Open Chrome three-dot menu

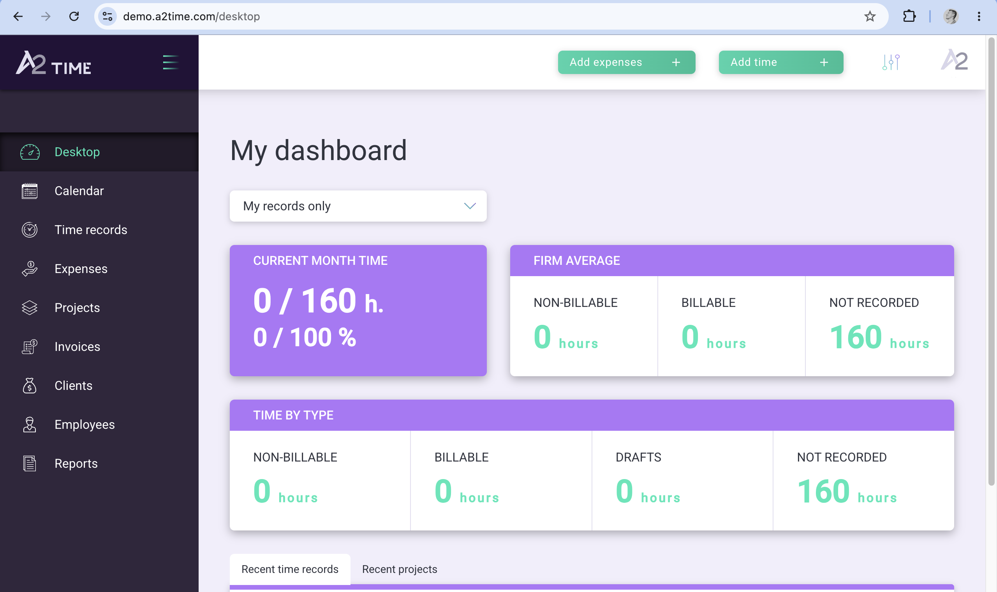[979, 16]
